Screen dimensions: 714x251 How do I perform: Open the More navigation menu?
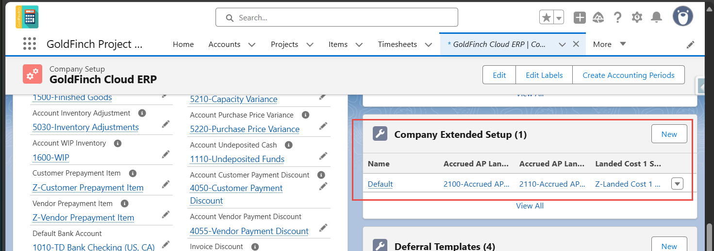pos(609,44)
